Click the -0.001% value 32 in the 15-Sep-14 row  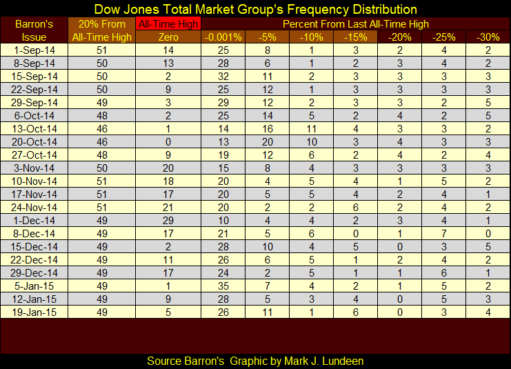[223, 77]
